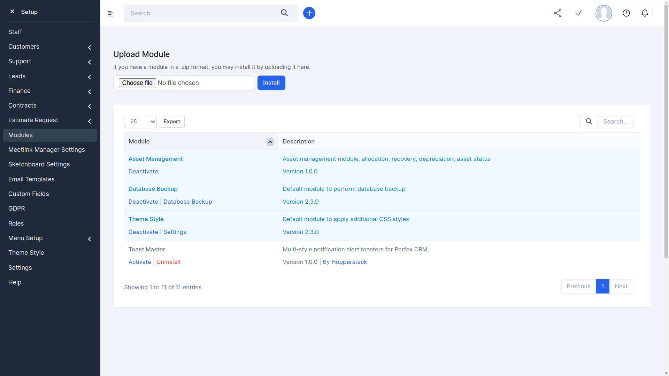Click the profile avatar
669x376 pixels.
coord(603,13)
